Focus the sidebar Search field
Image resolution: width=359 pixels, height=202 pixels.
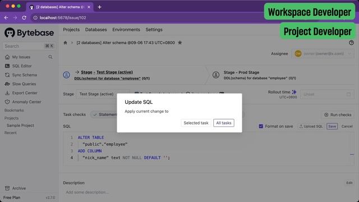29,46
